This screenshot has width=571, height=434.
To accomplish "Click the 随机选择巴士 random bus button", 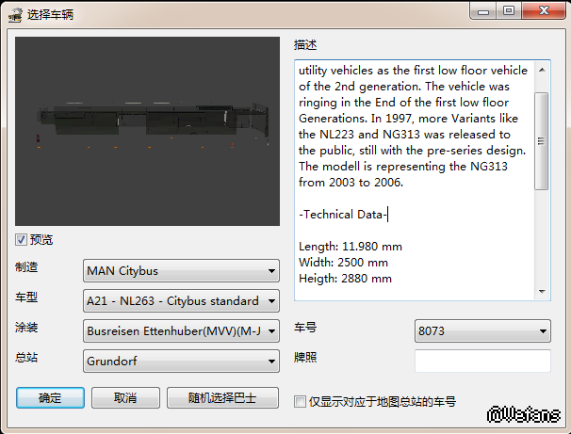I will click(x=222, y=397).
